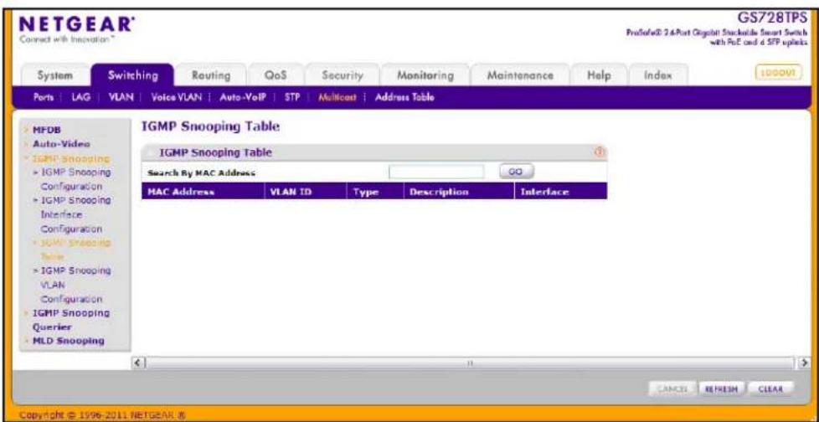Screen dimensions: 819x422
Task: Focus the Search By MAC Address field
Action: 436,172
